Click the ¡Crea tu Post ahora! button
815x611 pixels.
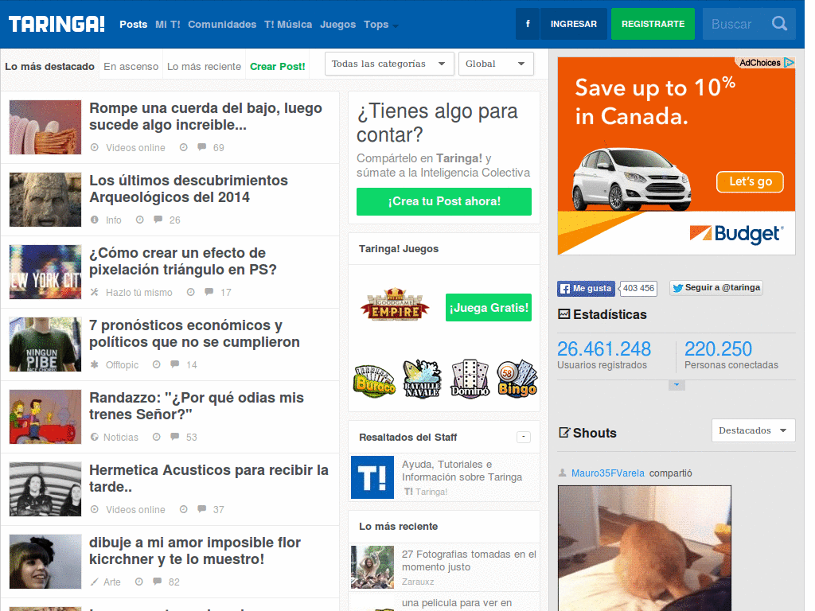[444, 201]
